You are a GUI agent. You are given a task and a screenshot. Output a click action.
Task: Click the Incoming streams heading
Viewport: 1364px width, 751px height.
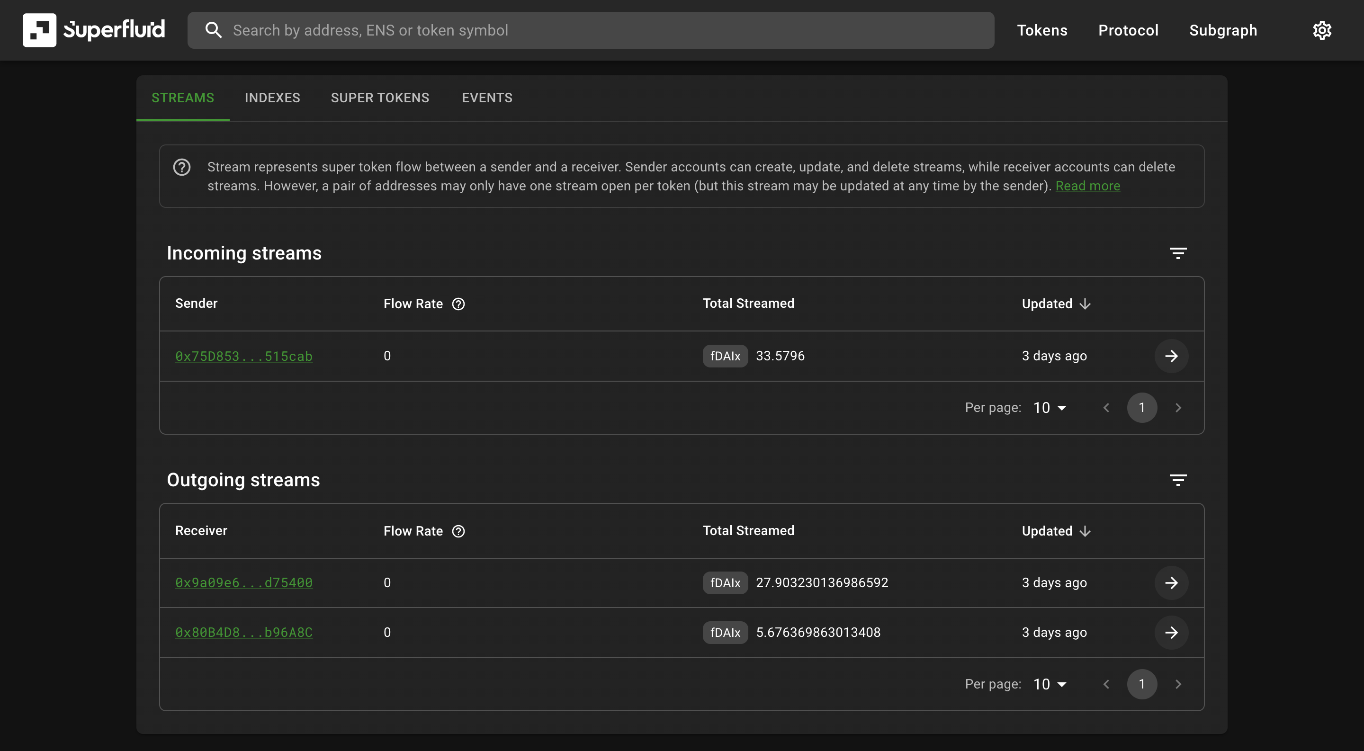pos(244,253)
